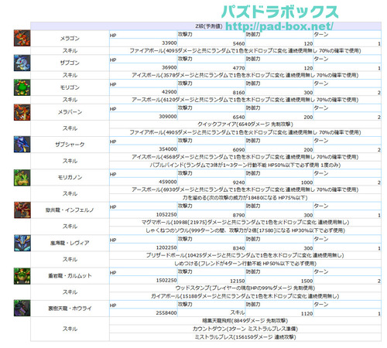Select the モリガノン name cell
This screenshot has width=387, height=348.
(70, 177)
